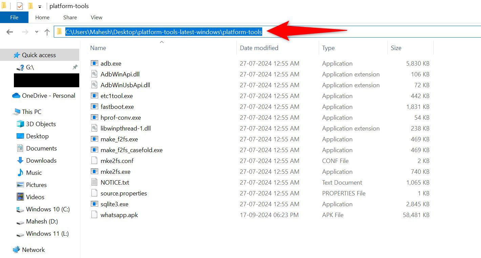Open the recent locations dropdown arrow
This screenshot has height=258, width=481.
point(37,32)
